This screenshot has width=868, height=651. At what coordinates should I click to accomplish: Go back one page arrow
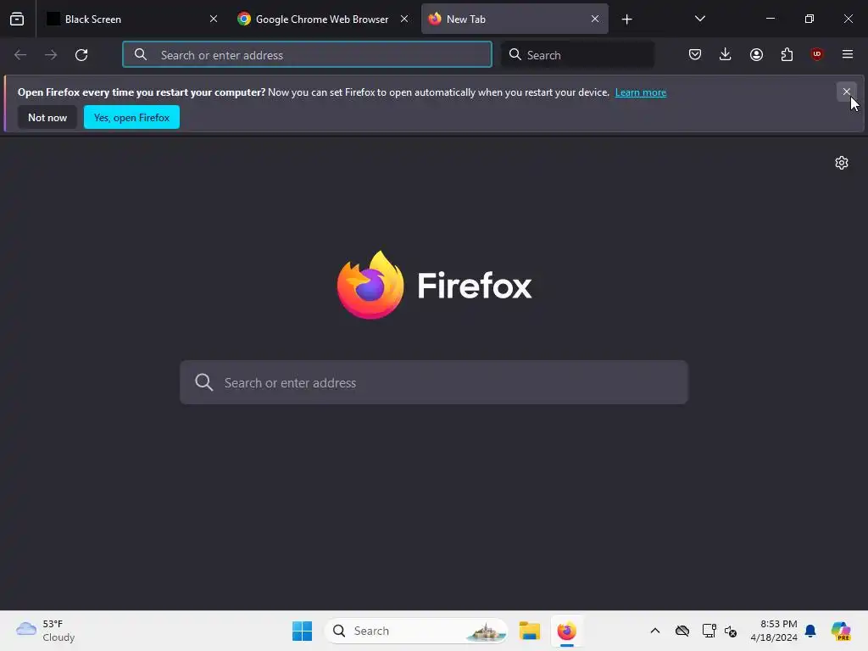[20, 55]
